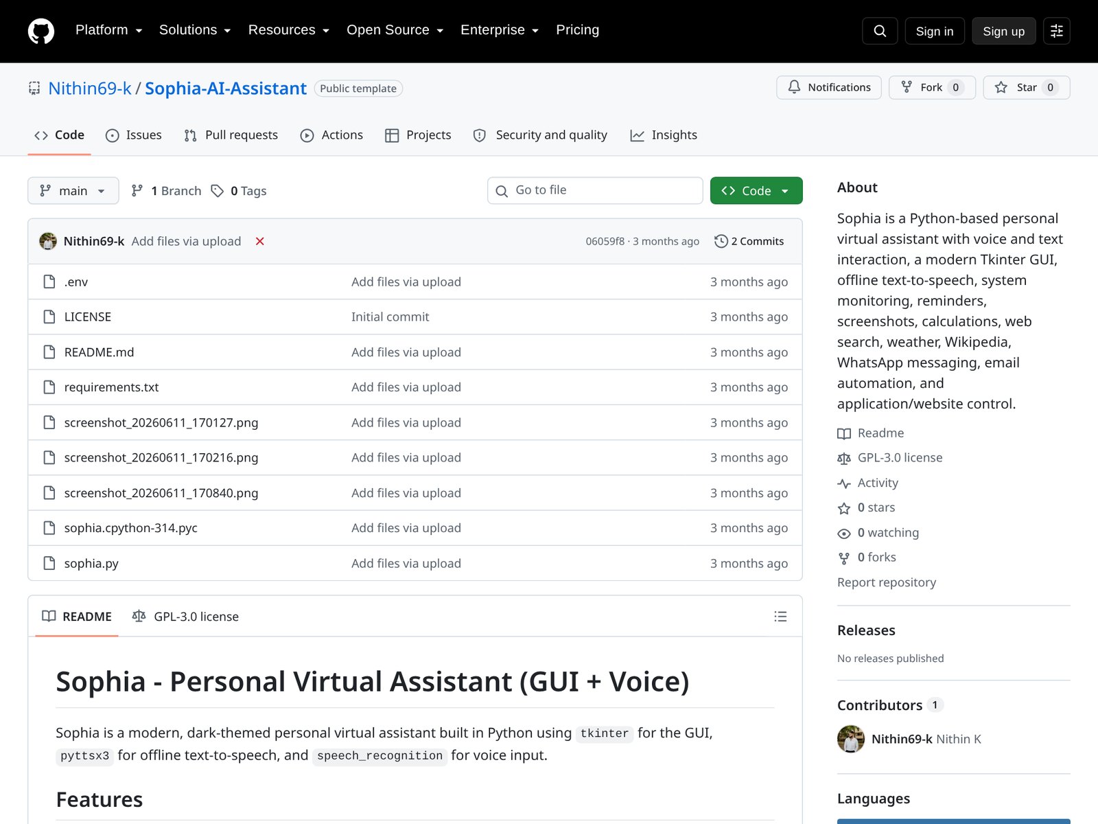Open the Releases heading link

click(866, 630)
